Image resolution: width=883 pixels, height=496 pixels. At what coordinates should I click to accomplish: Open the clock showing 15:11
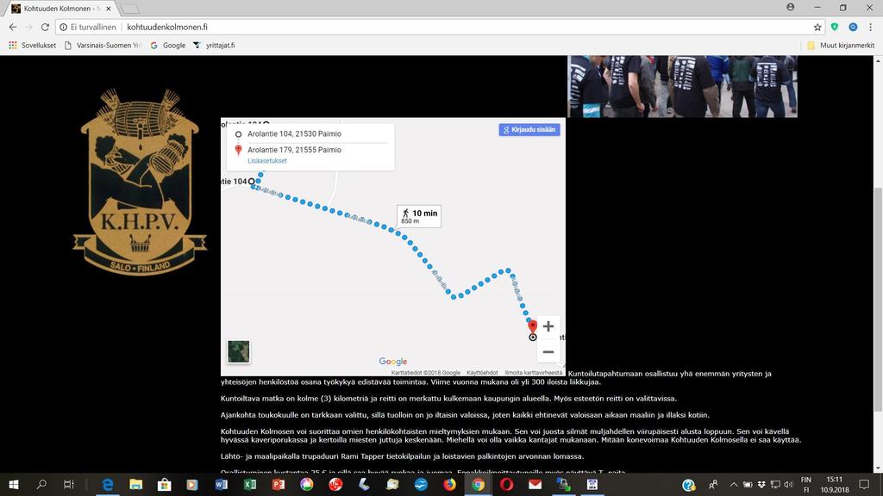(x=835, y=484)
